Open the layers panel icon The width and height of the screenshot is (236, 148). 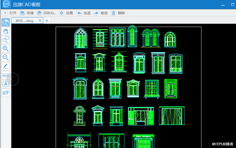tap(6, 93)
